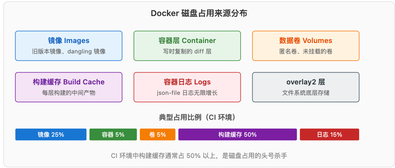395x168 pixels.
Task: Select the orange 卷 5% bar segment
Action: (x=158, y=135)
